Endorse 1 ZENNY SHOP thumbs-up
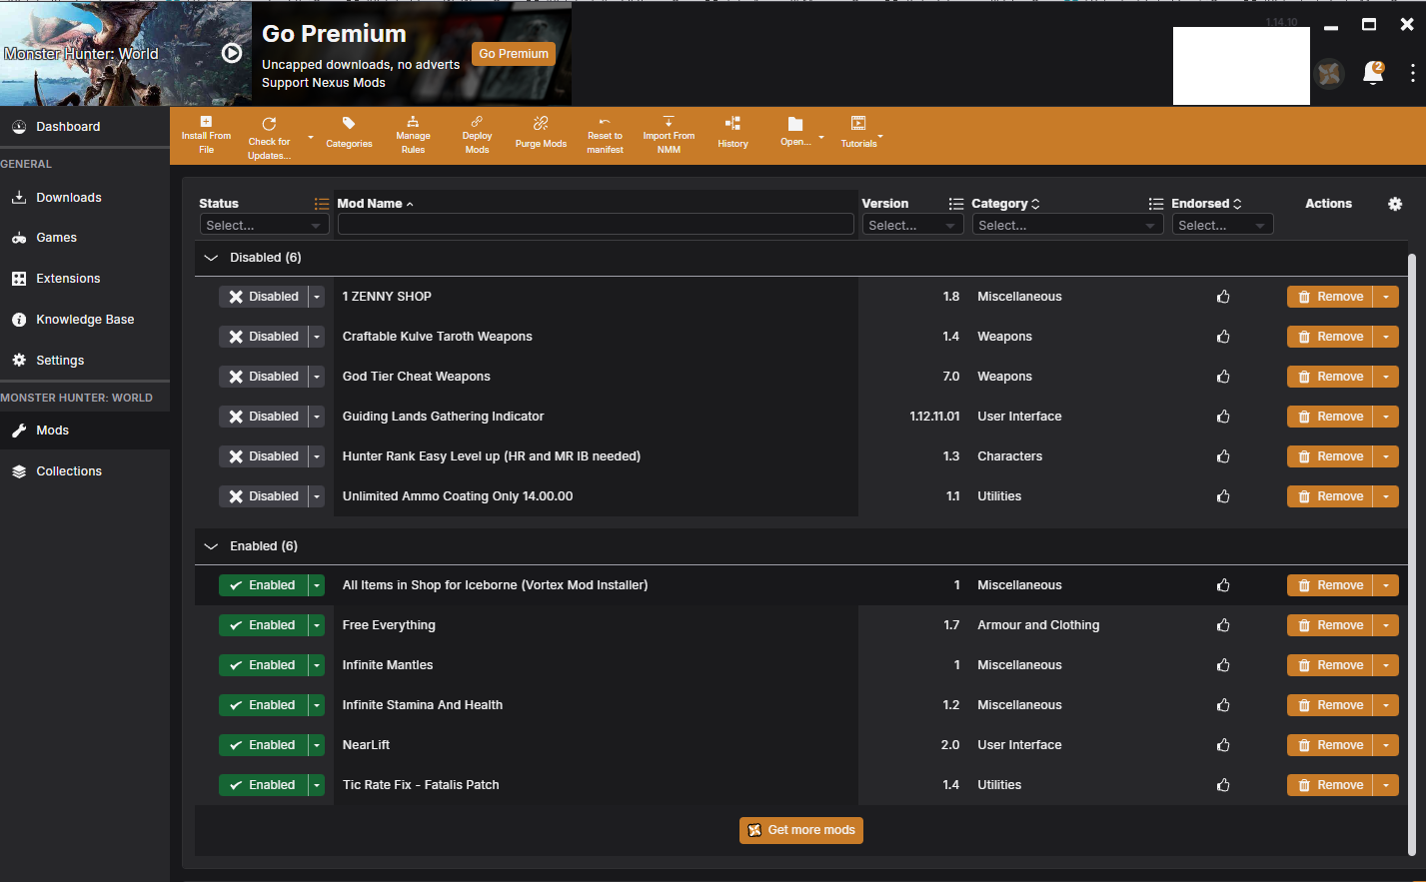The image size is (1426, 882). tap(1223, 297)
